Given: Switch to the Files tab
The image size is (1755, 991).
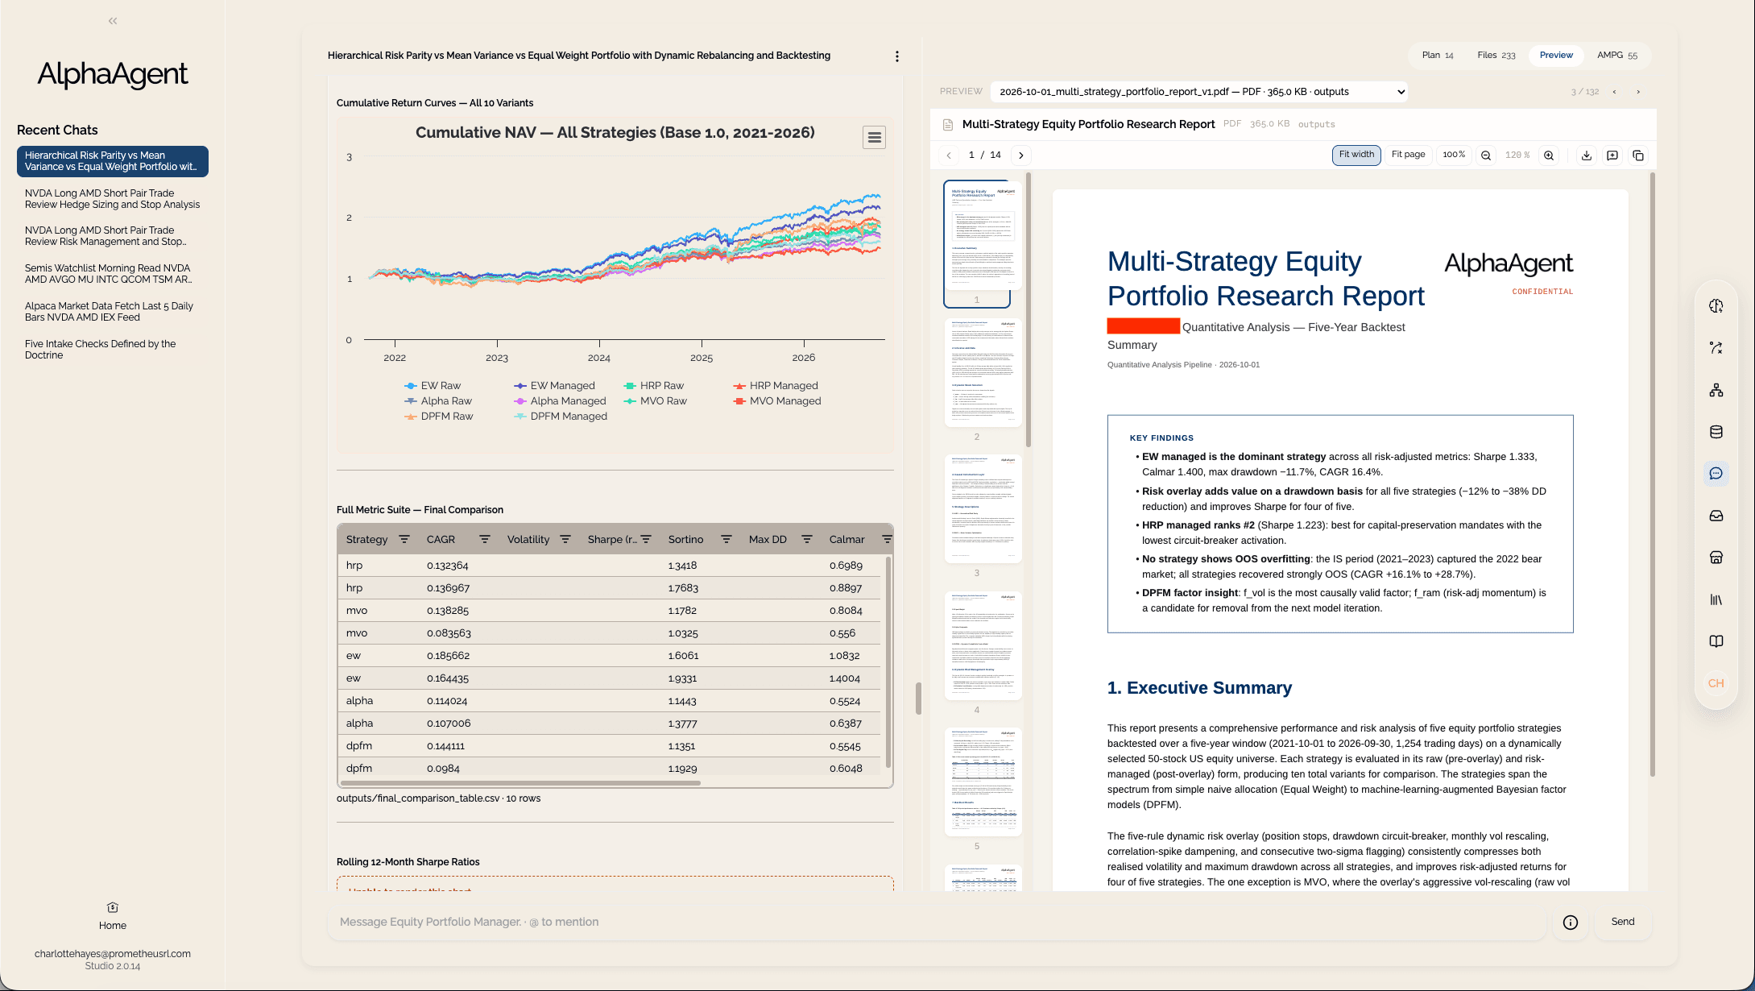Looking at the screenshot, I should pos(1496,56).
